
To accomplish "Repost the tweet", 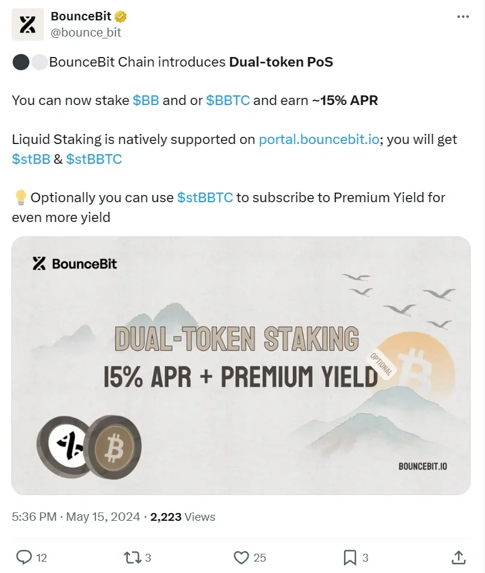I will point(133,557).
